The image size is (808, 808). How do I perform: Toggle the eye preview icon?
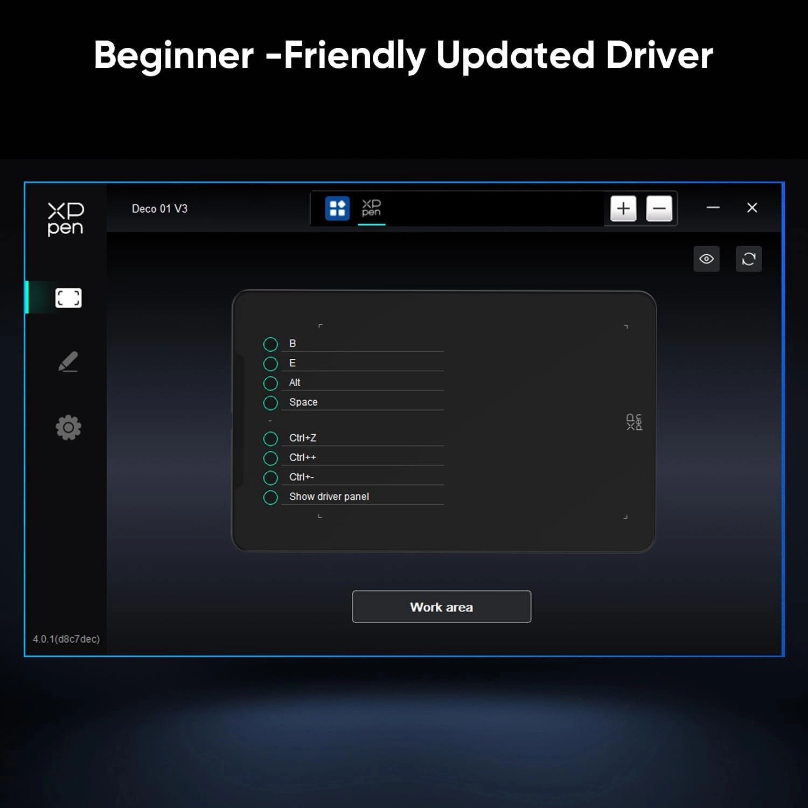(706, 259)
